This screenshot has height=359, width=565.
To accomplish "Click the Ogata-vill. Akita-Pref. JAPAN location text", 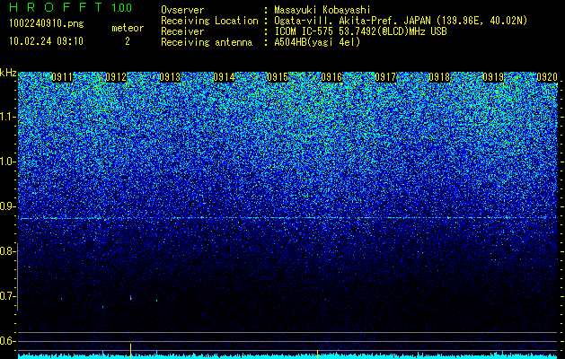I will pyautogui.click(x=401, y=21).
